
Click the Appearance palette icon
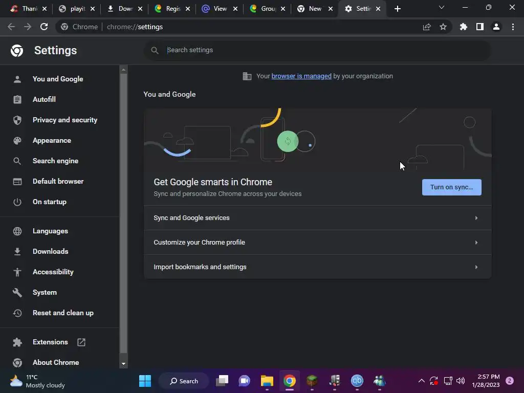tap(17, 141)
